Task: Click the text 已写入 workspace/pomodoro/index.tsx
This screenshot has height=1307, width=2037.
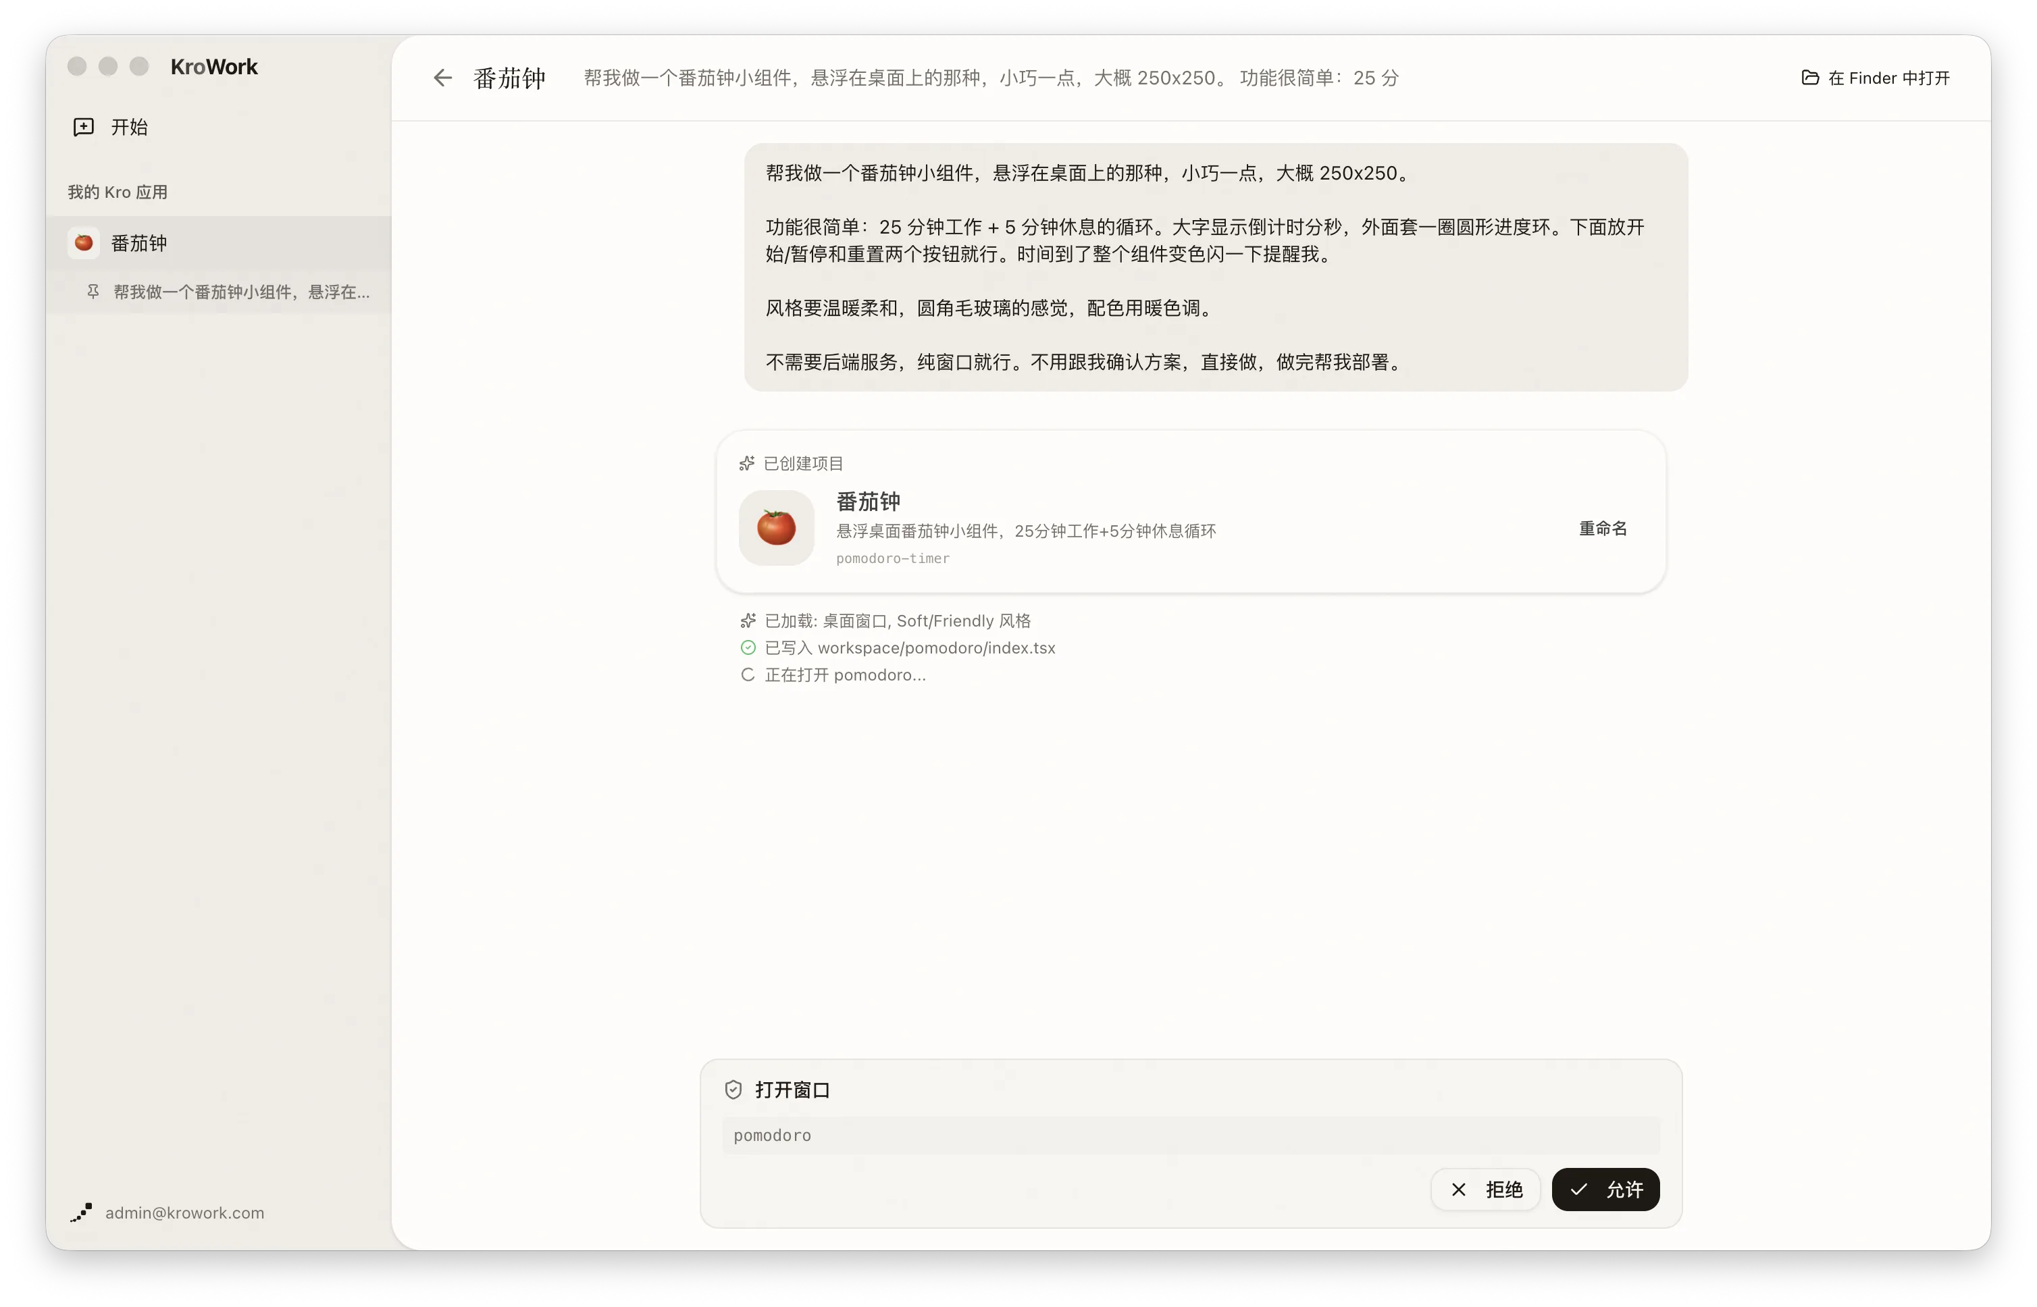Action: click(909, 647)
